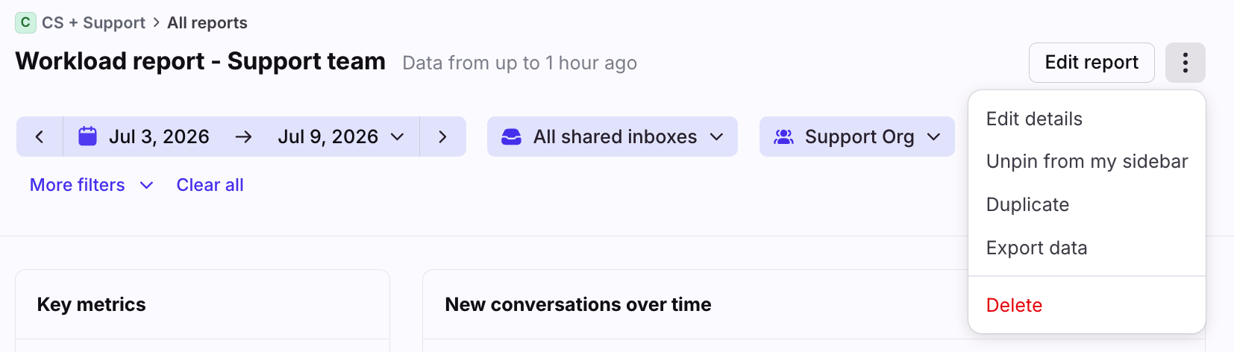The image size is (1234, 352).
Task: Click the green CS + Support workspace badge
Action: tap(25, 22)
